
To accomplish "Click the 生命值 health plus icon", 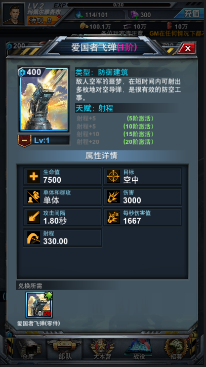I will [34, 176].
